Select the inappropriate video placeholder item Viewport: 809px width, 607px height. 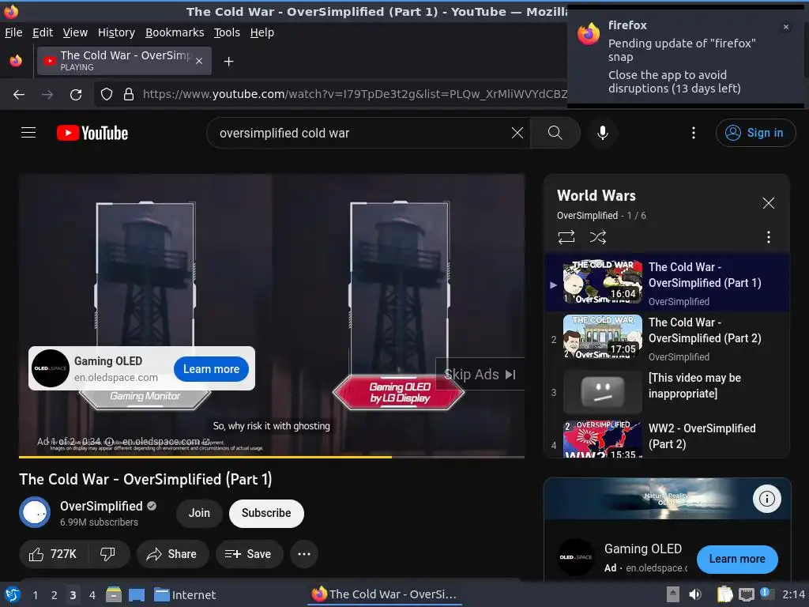[667, 392]
